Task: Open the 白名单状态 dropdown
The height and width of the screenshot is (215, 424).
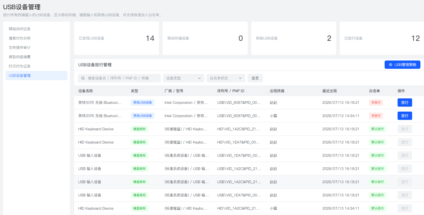Action: pyautogui.click(x=226, y=78)
